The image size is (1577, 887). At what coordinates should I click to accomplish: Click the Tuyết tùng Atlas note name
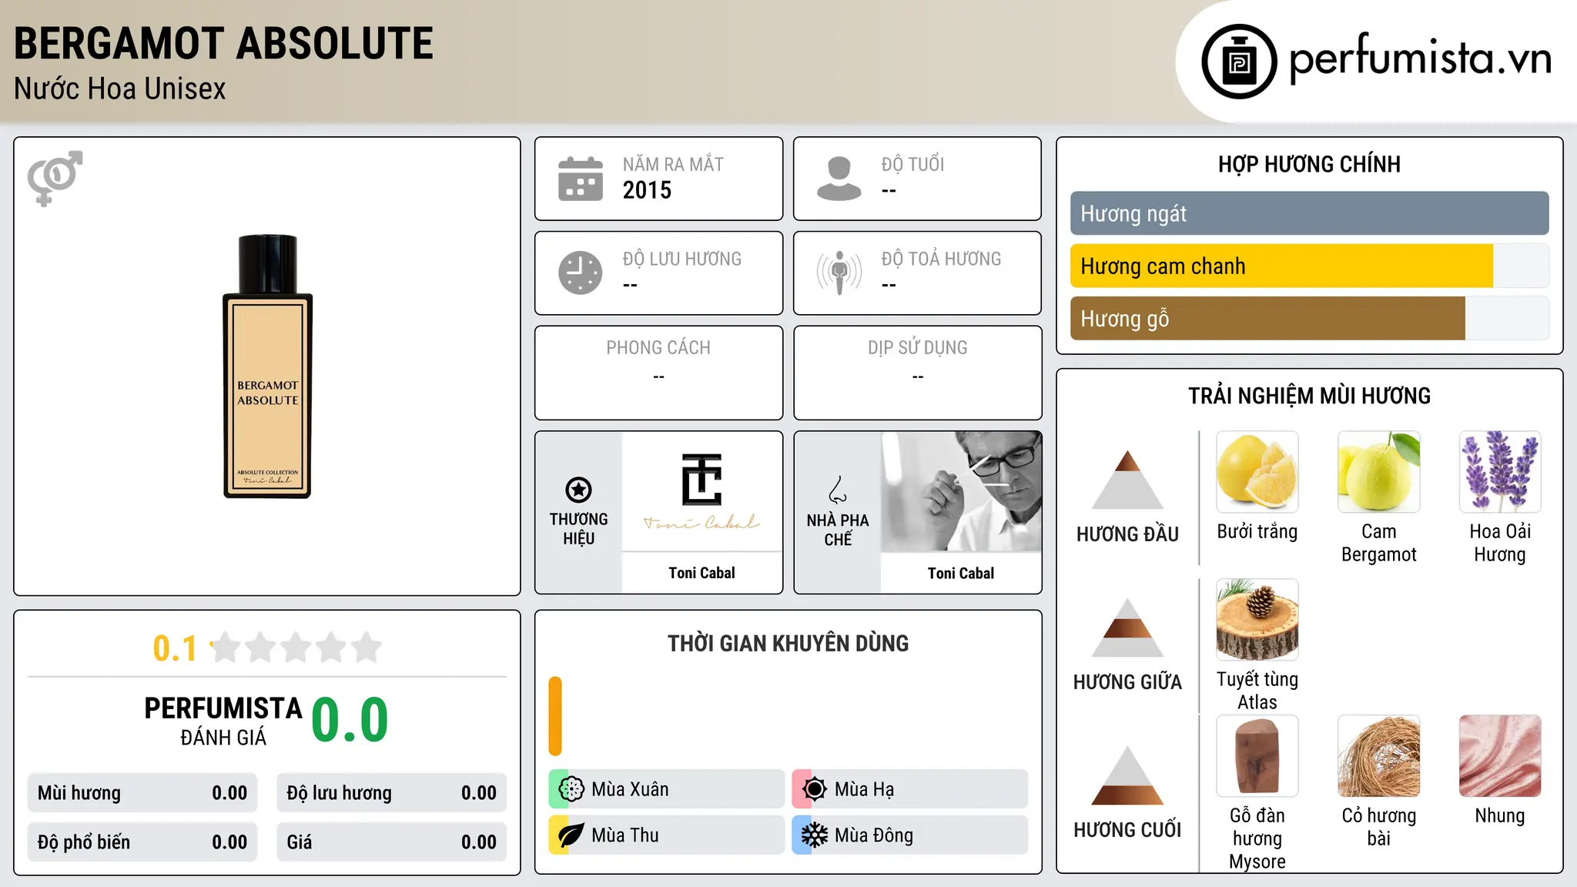[1257, 691]
